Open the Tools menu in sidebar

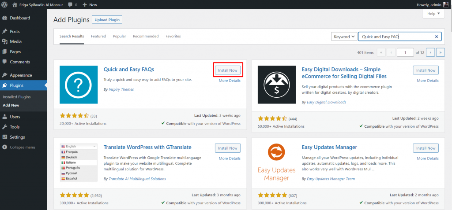click(15, 127)
